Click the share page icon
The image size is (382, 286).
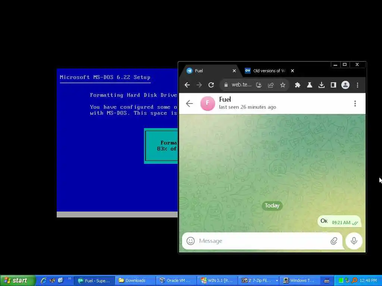(x=271, y=85)
